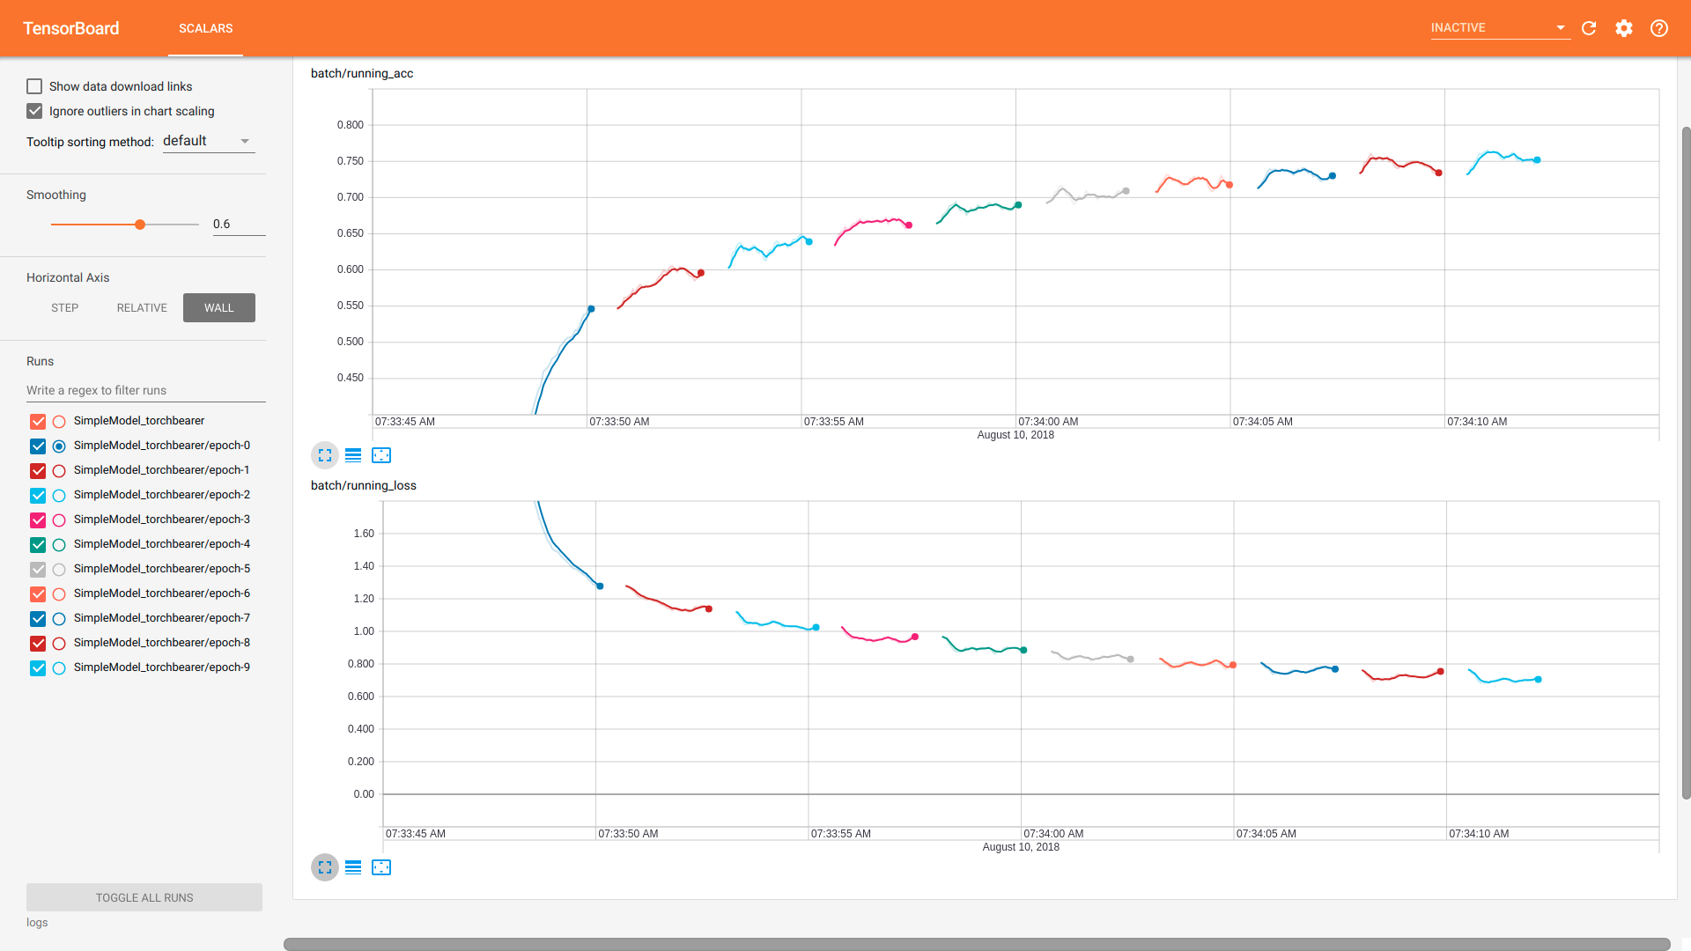Show only epoch-5 run via radio button

pos(59,570)
